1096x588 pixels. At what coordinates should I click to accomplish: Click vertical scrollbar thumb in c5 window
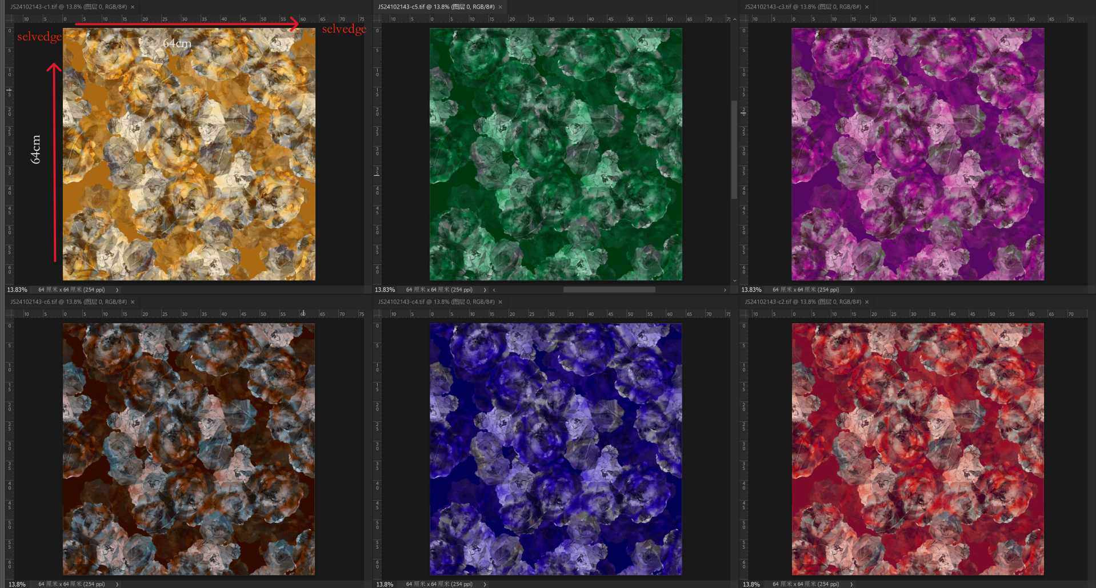pyautogui.click(x=734, y=150)
